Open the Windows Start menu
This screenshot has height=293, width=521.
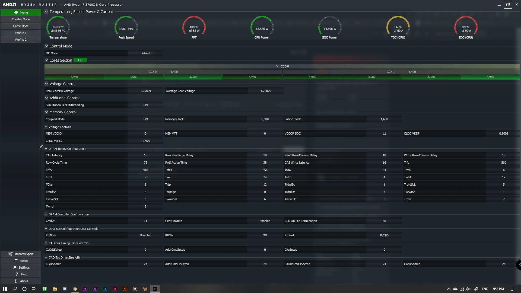click(x=5, y=289)
